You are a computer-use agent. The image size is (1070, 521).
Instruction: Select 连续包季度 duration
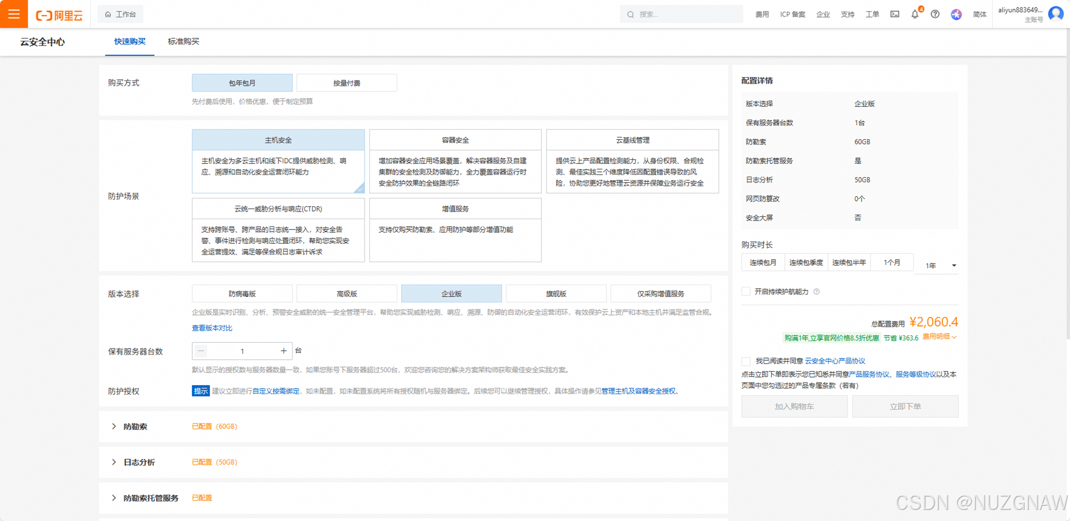[x=806, y=262]
